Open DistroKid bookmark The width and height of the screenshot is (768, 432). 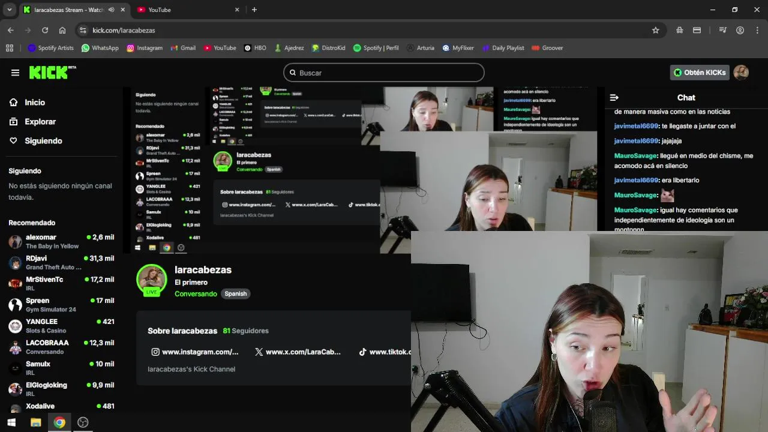pos(328,48)
